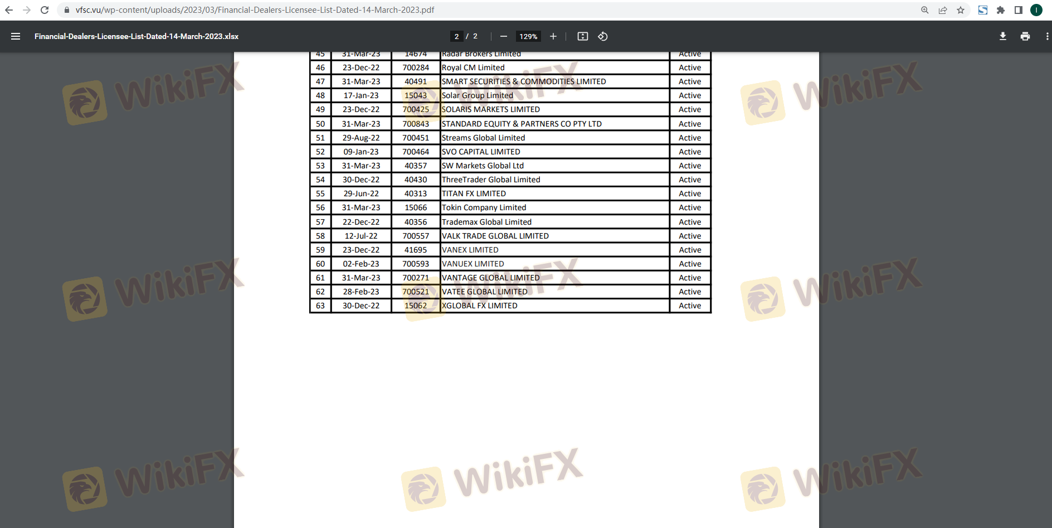Image resolution: width=1052 pixels, height=528 pixels.
Task: Select Tokin Company Limited name
Action: [x=484, y=207]
